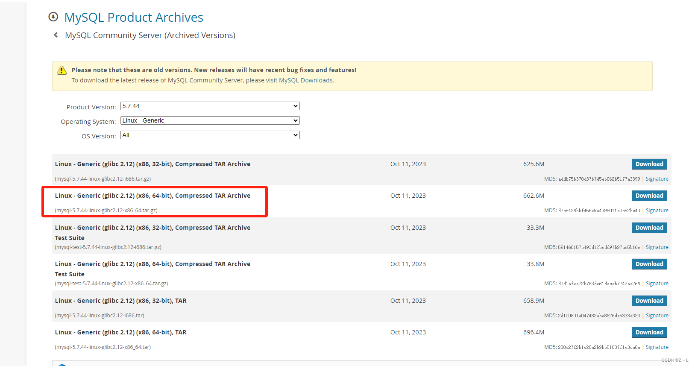Click the download circle icon beside MySQL Product Archives
Screen dimensions: 695x366
[53, 17]
